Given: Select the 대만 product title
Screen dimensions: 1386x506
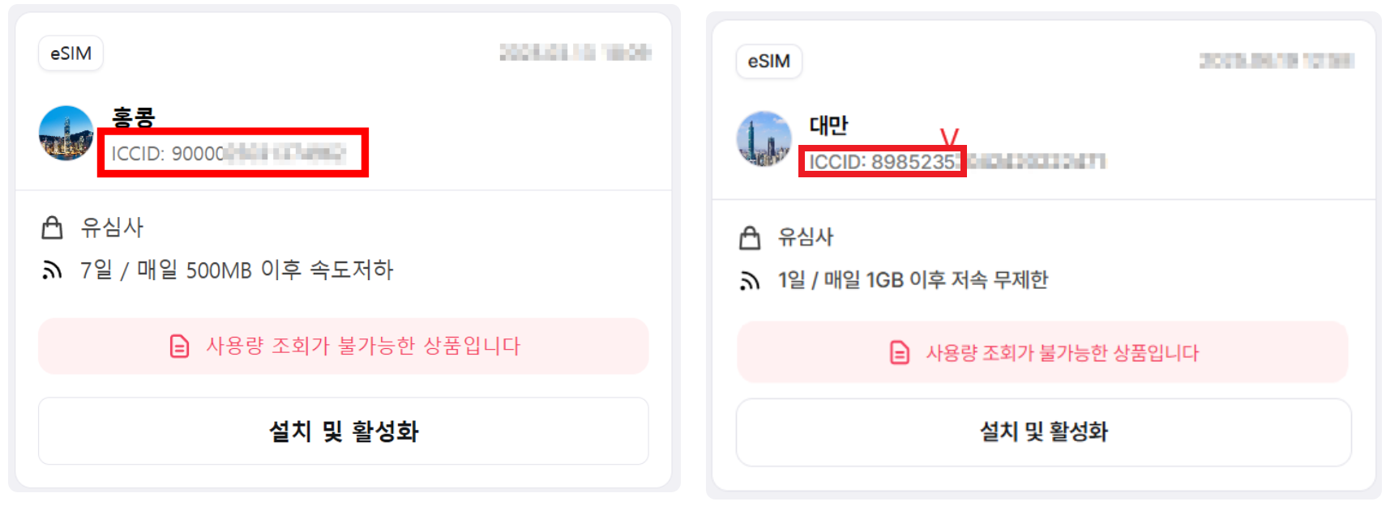Looking at the screenshot, I should tap(828, 125).
